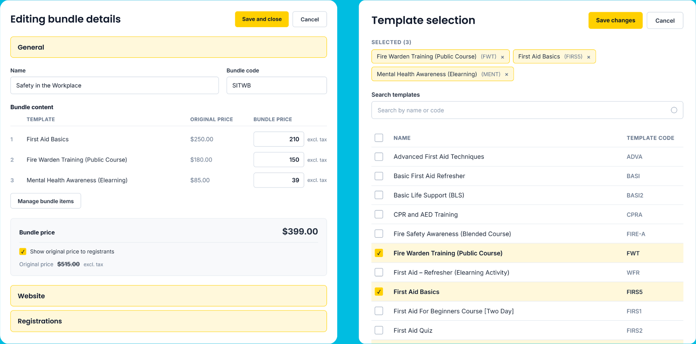Edit First Aid Basics bundle price 210

pyautogui.click(x=279, y=139)
